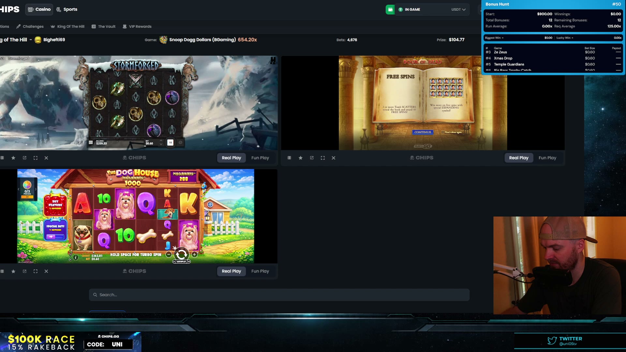The image size is (626, 352).
Task: Click the 654.20x multiplier text
Action: (247, 40)
